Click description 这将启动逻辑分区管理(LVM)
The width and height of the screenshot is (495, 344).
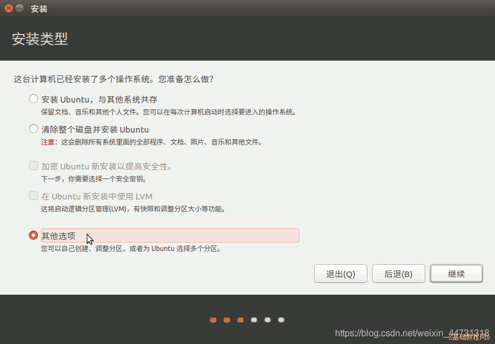(133, 209)
